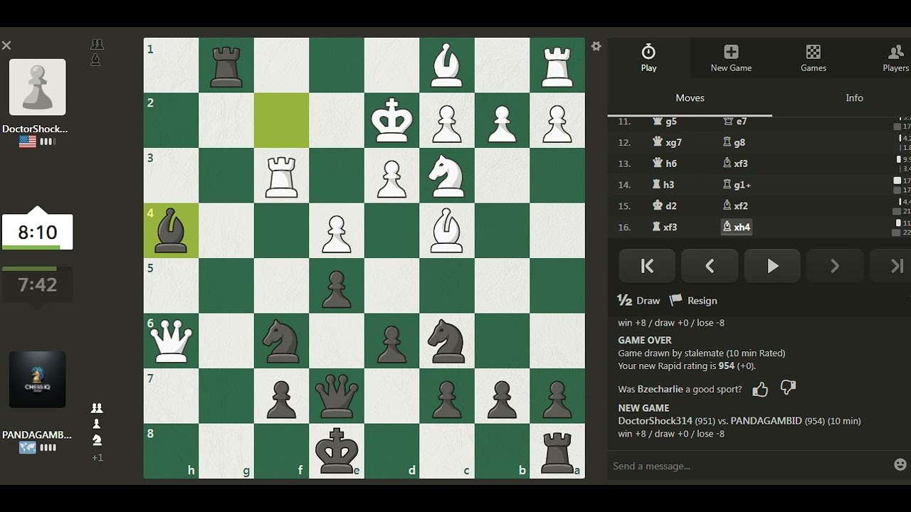The height and width of the screenshot is (512, 911).
Task: Open the Play tab with stopwatch icon
Action: click(648, 58)
